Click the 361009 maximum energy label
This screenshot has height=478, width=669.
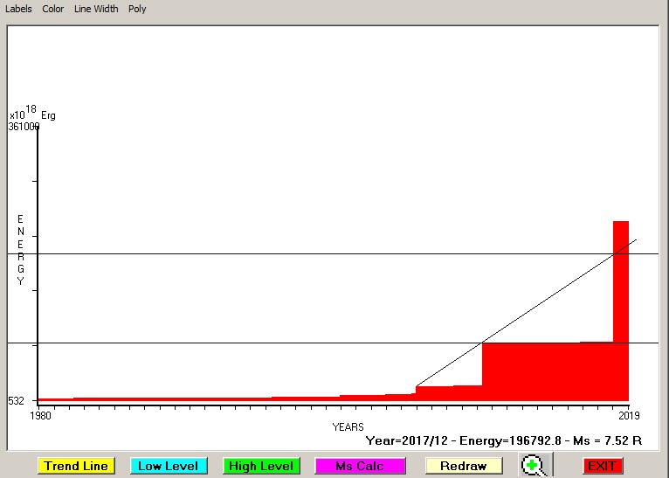click(x=24, y=127)
